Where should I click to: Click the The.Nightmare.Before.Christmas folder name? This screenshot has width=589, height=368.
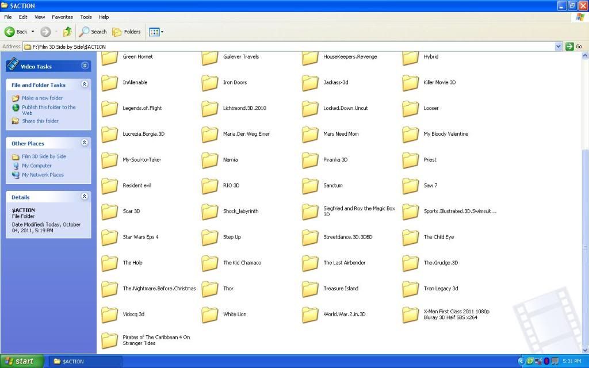coord(159,289)
